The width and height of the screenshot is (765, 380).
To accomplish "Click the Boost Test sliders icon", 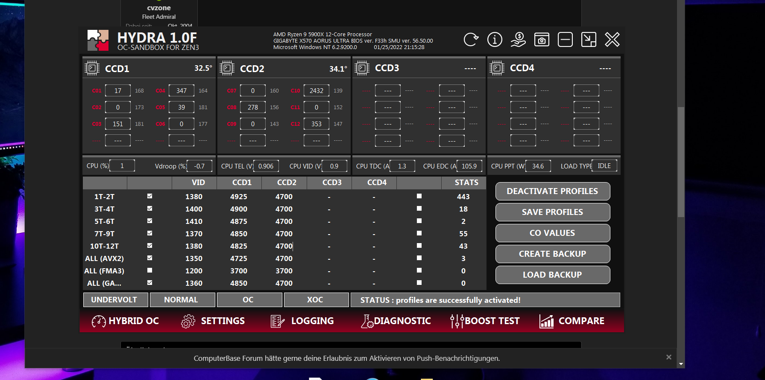I will [457, 321].
